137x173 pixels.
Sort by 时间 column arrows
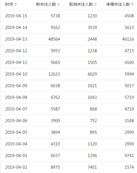coord(16,5)
